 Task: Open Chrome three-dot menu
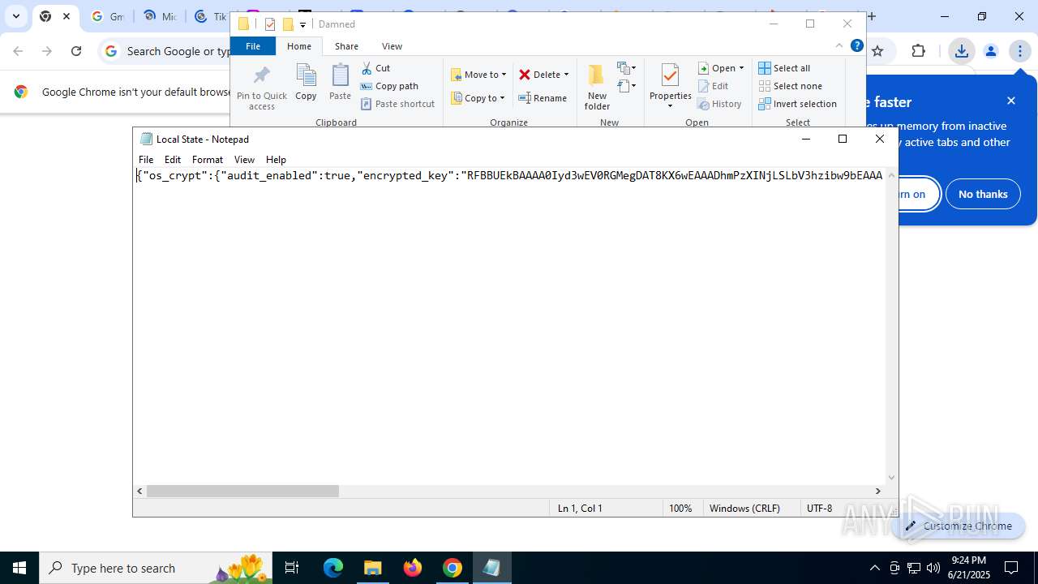coord(1019,51)
